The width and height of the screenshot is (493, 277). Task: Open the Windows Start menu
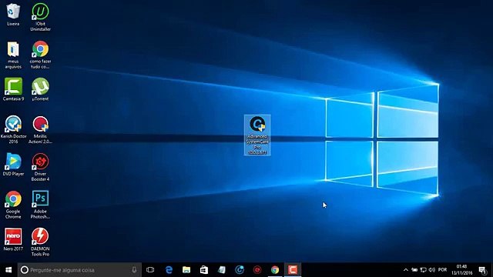click(x=8, y=270)
